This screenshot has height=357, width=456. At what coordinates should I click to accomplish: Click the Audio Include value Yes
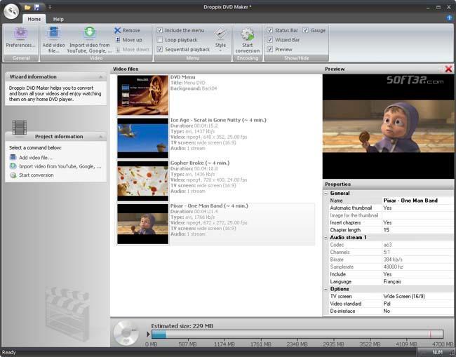tap(417, 274)
